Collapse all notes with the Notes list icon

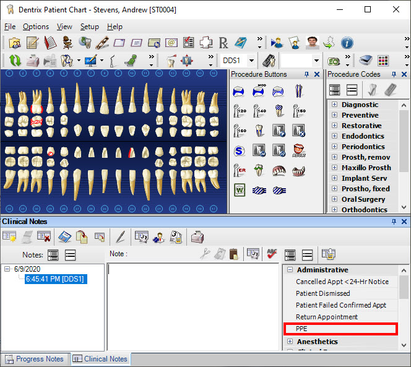pos(70,255)
